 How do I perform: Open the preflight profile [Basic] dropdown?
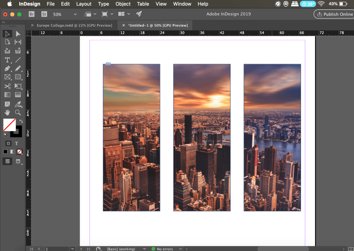pyautogui.click(x=144, y=249)
